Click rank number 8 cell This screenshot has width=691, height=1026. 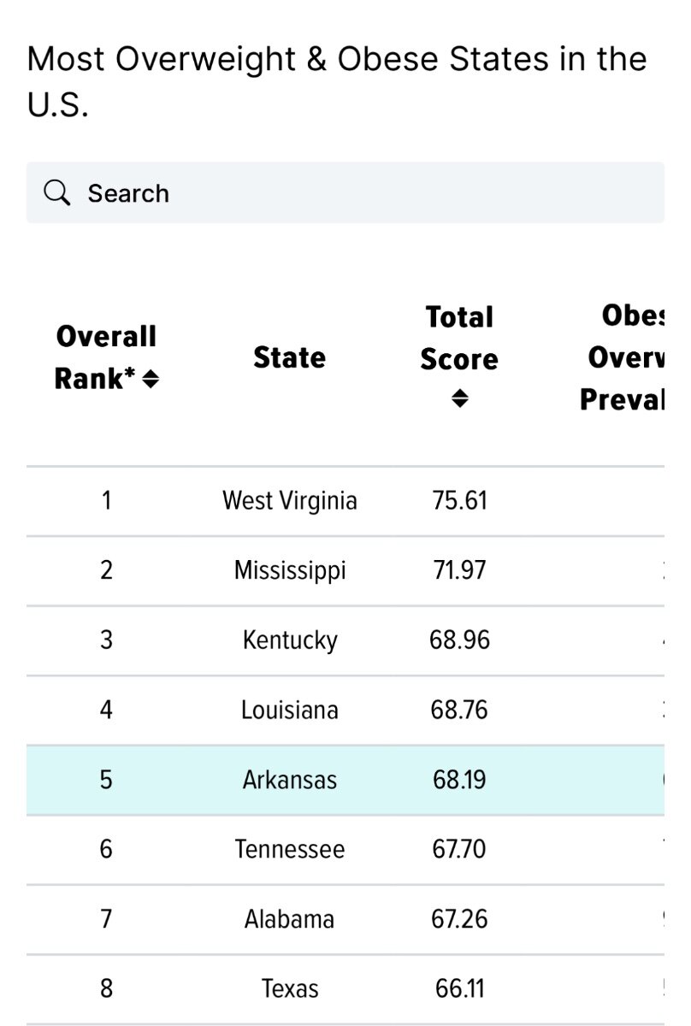(x=106, y=989)
